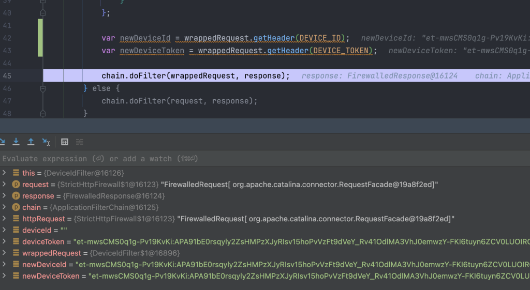Expand the 'wrappedRequest' variable node
This screenshot has height=290, width=530.
4,253
